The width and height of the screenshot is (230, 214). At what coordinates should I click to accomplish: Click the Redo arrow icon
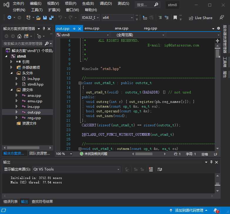(x=70, y=18)
